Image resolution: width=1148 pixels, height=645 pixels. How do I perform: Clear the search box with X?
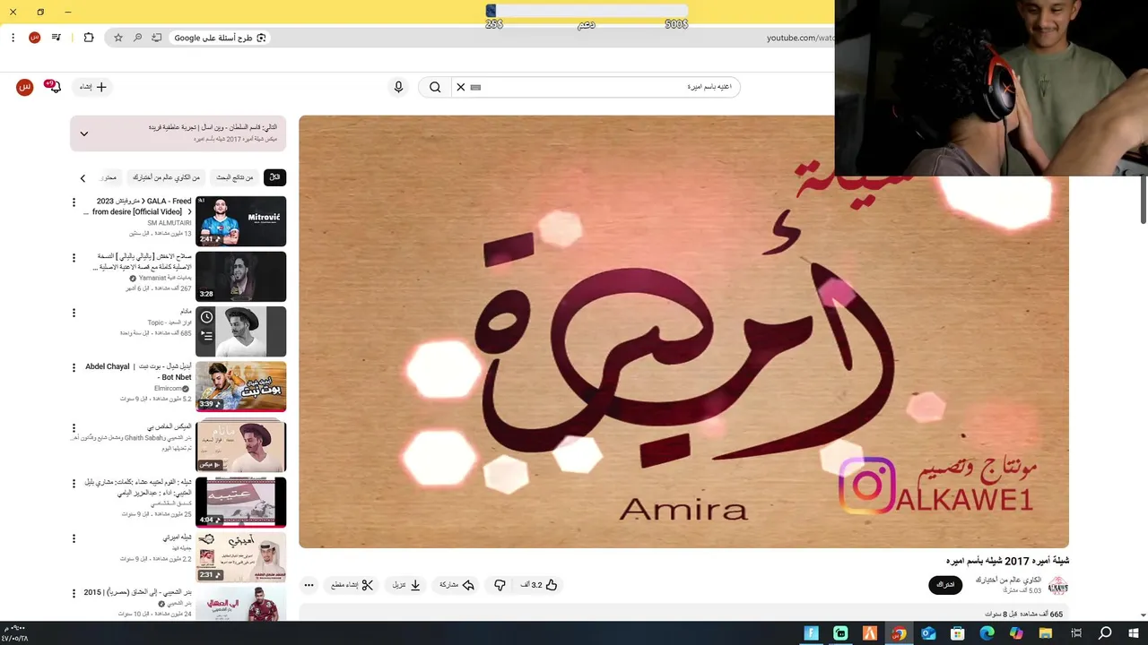coord(461,87)
